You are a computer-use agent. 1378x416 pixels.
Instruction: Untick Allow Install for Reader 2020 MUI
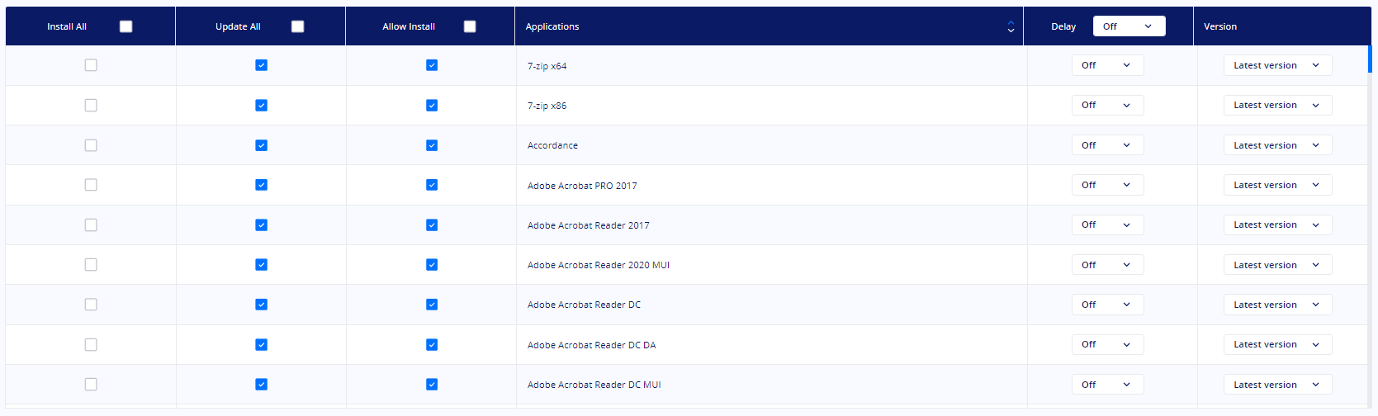tap(432, 265)
